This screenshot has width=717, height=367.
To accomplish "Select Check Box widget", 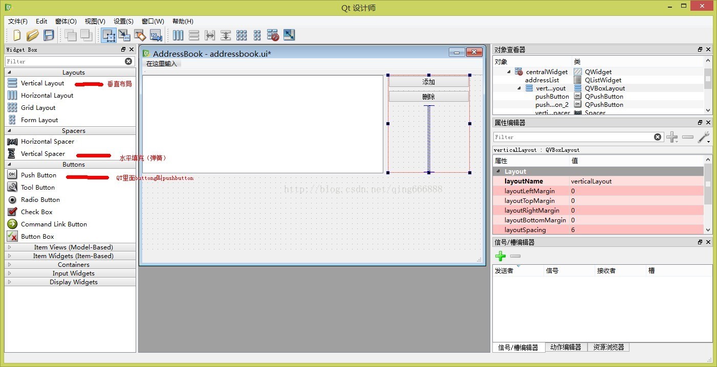I will click(x=36, y=212).
